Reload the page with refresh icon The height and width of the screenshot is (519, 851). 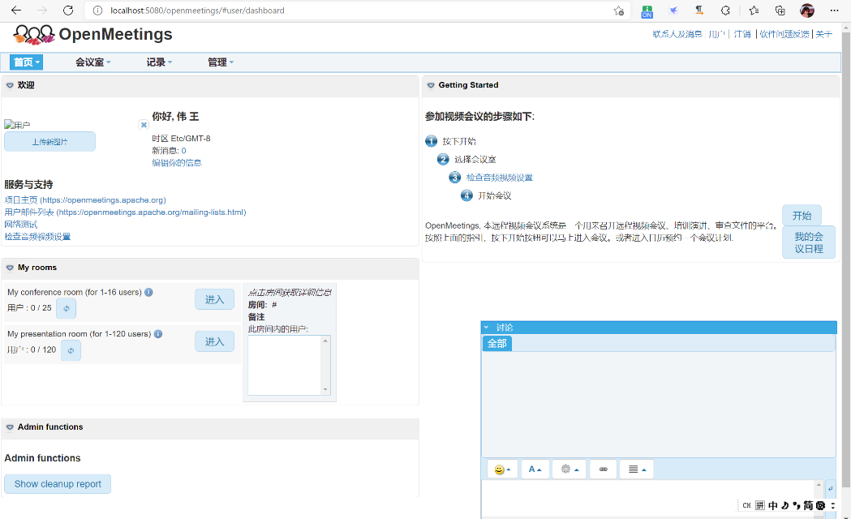(68, 11)
